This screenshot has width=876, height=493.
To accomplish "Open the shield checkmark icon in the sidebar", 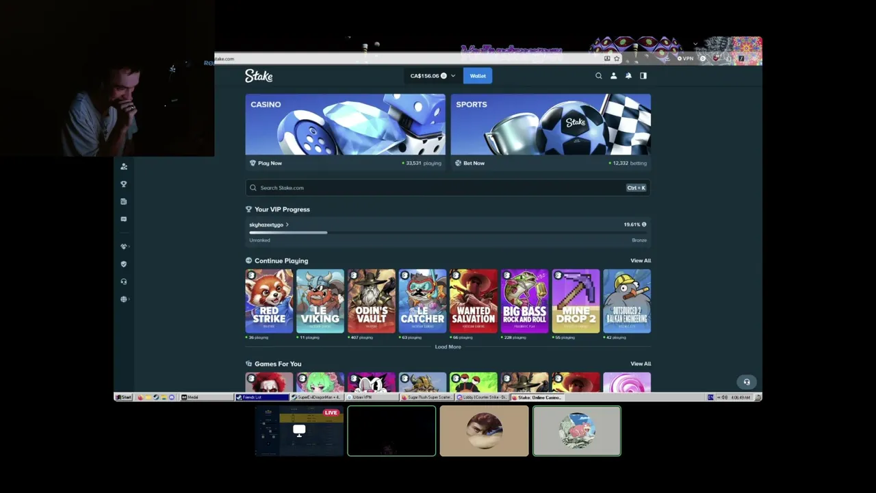I will click(124, 264).
